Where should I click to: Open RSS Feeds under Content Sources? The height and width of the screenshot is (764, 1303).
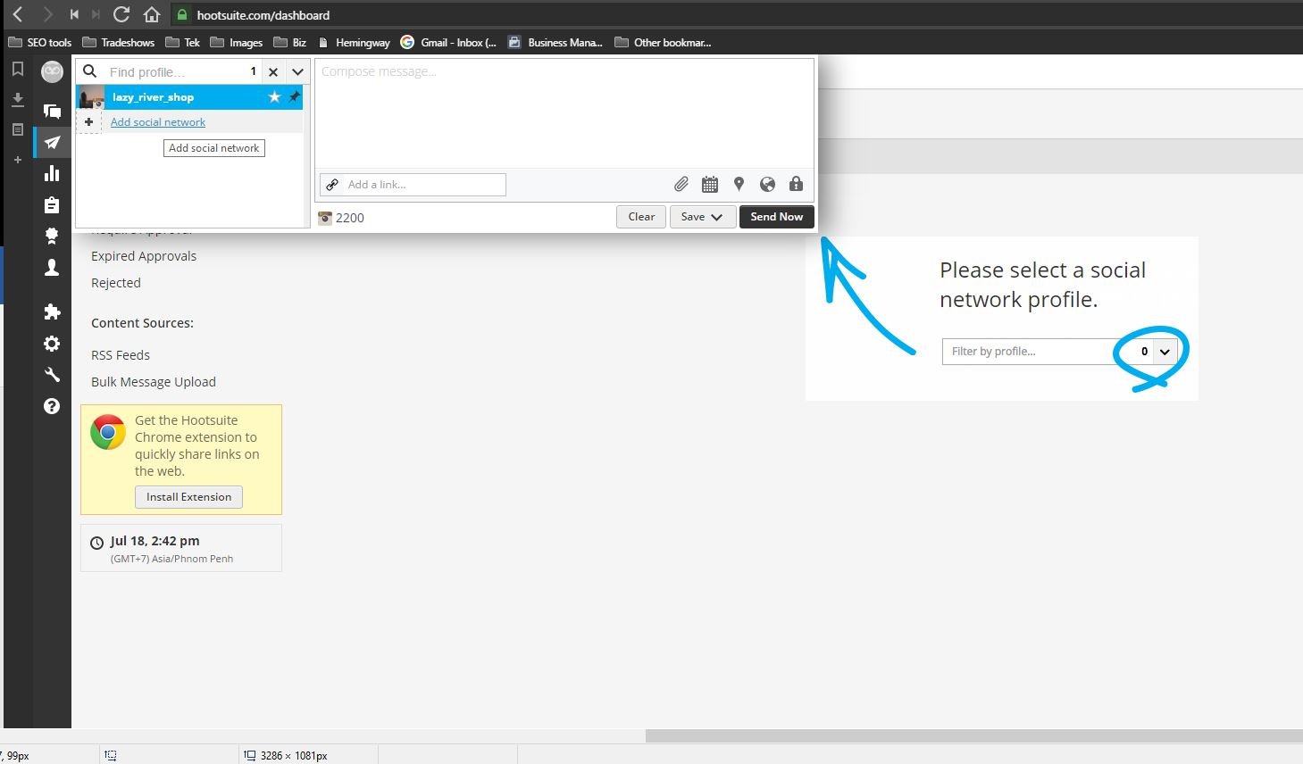tap(121, 355)
